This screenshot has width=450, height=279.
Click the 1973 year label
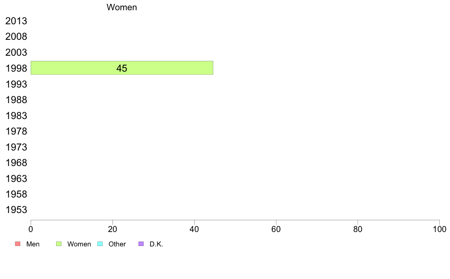[16, 147]
